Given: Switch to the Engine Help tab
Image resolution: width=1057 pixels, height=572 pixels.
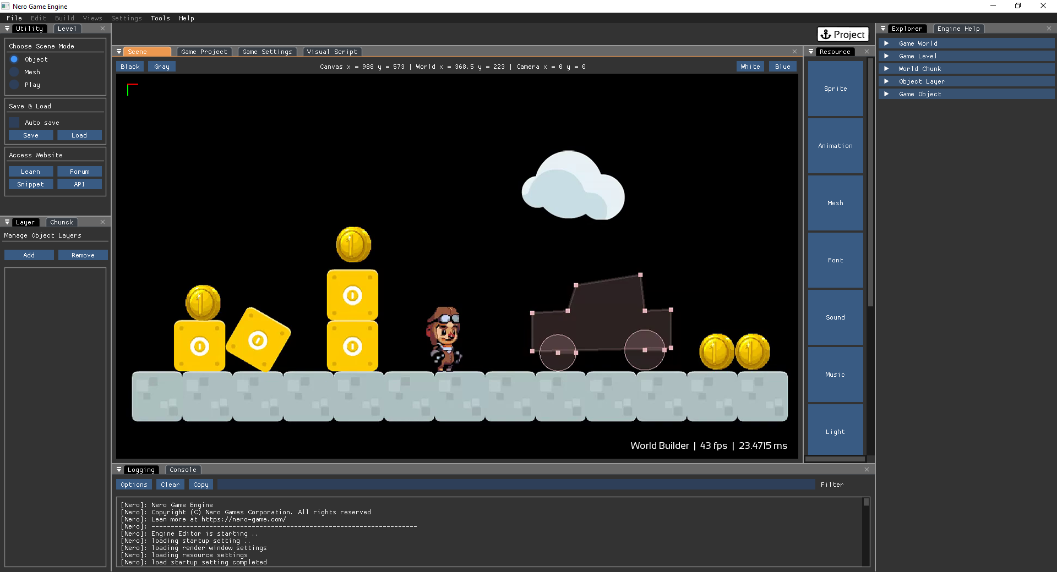Looking at the screenshot, I should [x=958, y=29].
